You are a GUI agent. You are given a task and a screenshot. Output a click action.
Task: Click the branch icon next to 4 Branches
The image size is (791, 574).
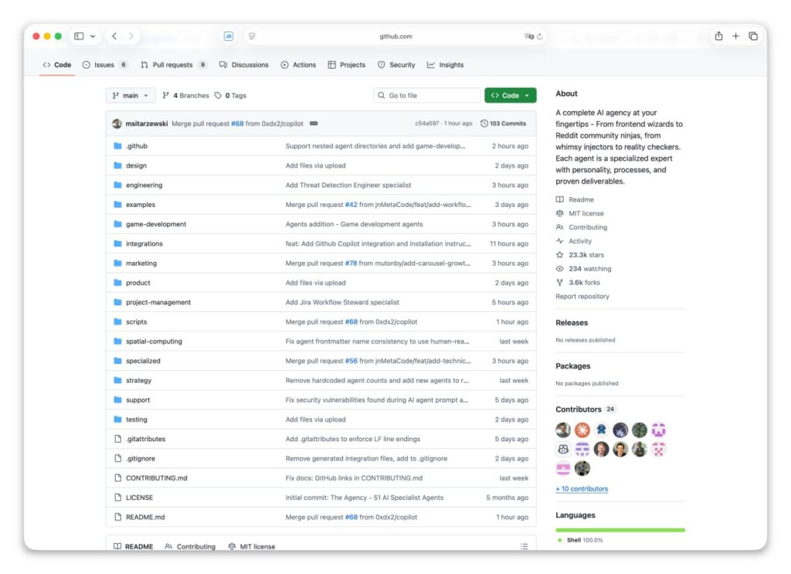point(167,95)
